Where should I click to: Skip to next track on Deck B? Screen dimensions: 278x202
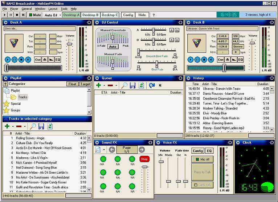211,60
